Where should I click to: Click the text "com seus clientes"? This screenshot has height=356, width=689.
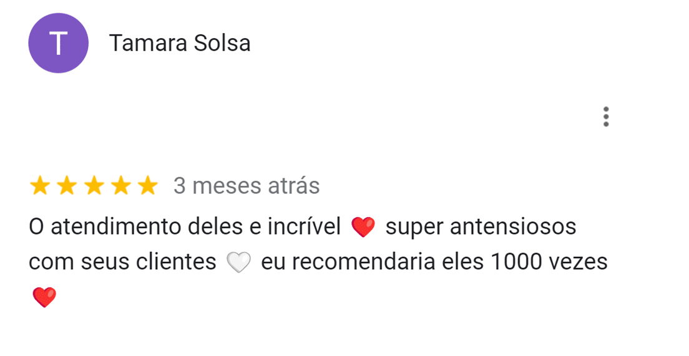point(122,262)
